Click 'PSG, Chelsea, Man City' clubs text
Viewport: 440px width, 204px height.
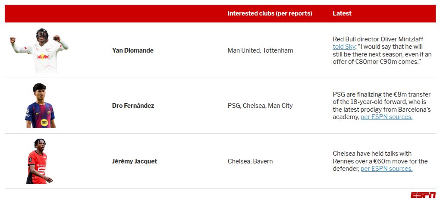pos(260,106)
